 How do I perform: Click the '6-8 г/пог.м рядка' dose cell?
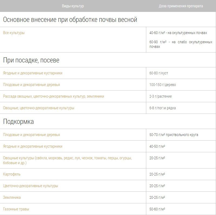[162, 108]
